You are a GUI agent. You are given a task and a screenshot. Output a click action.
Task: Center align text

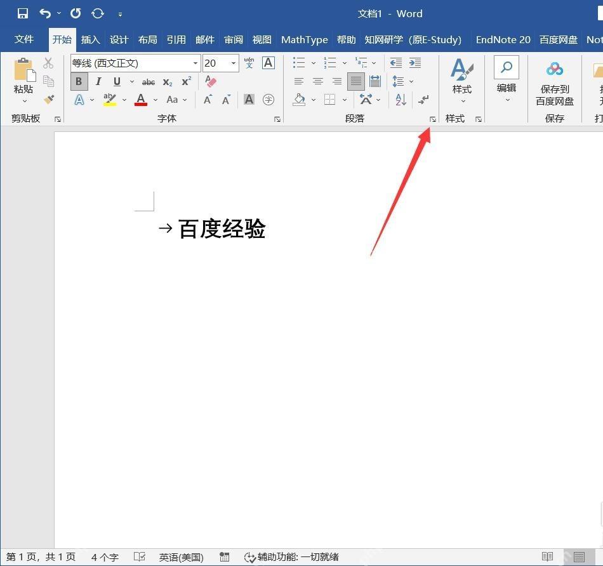pos(317,81)
